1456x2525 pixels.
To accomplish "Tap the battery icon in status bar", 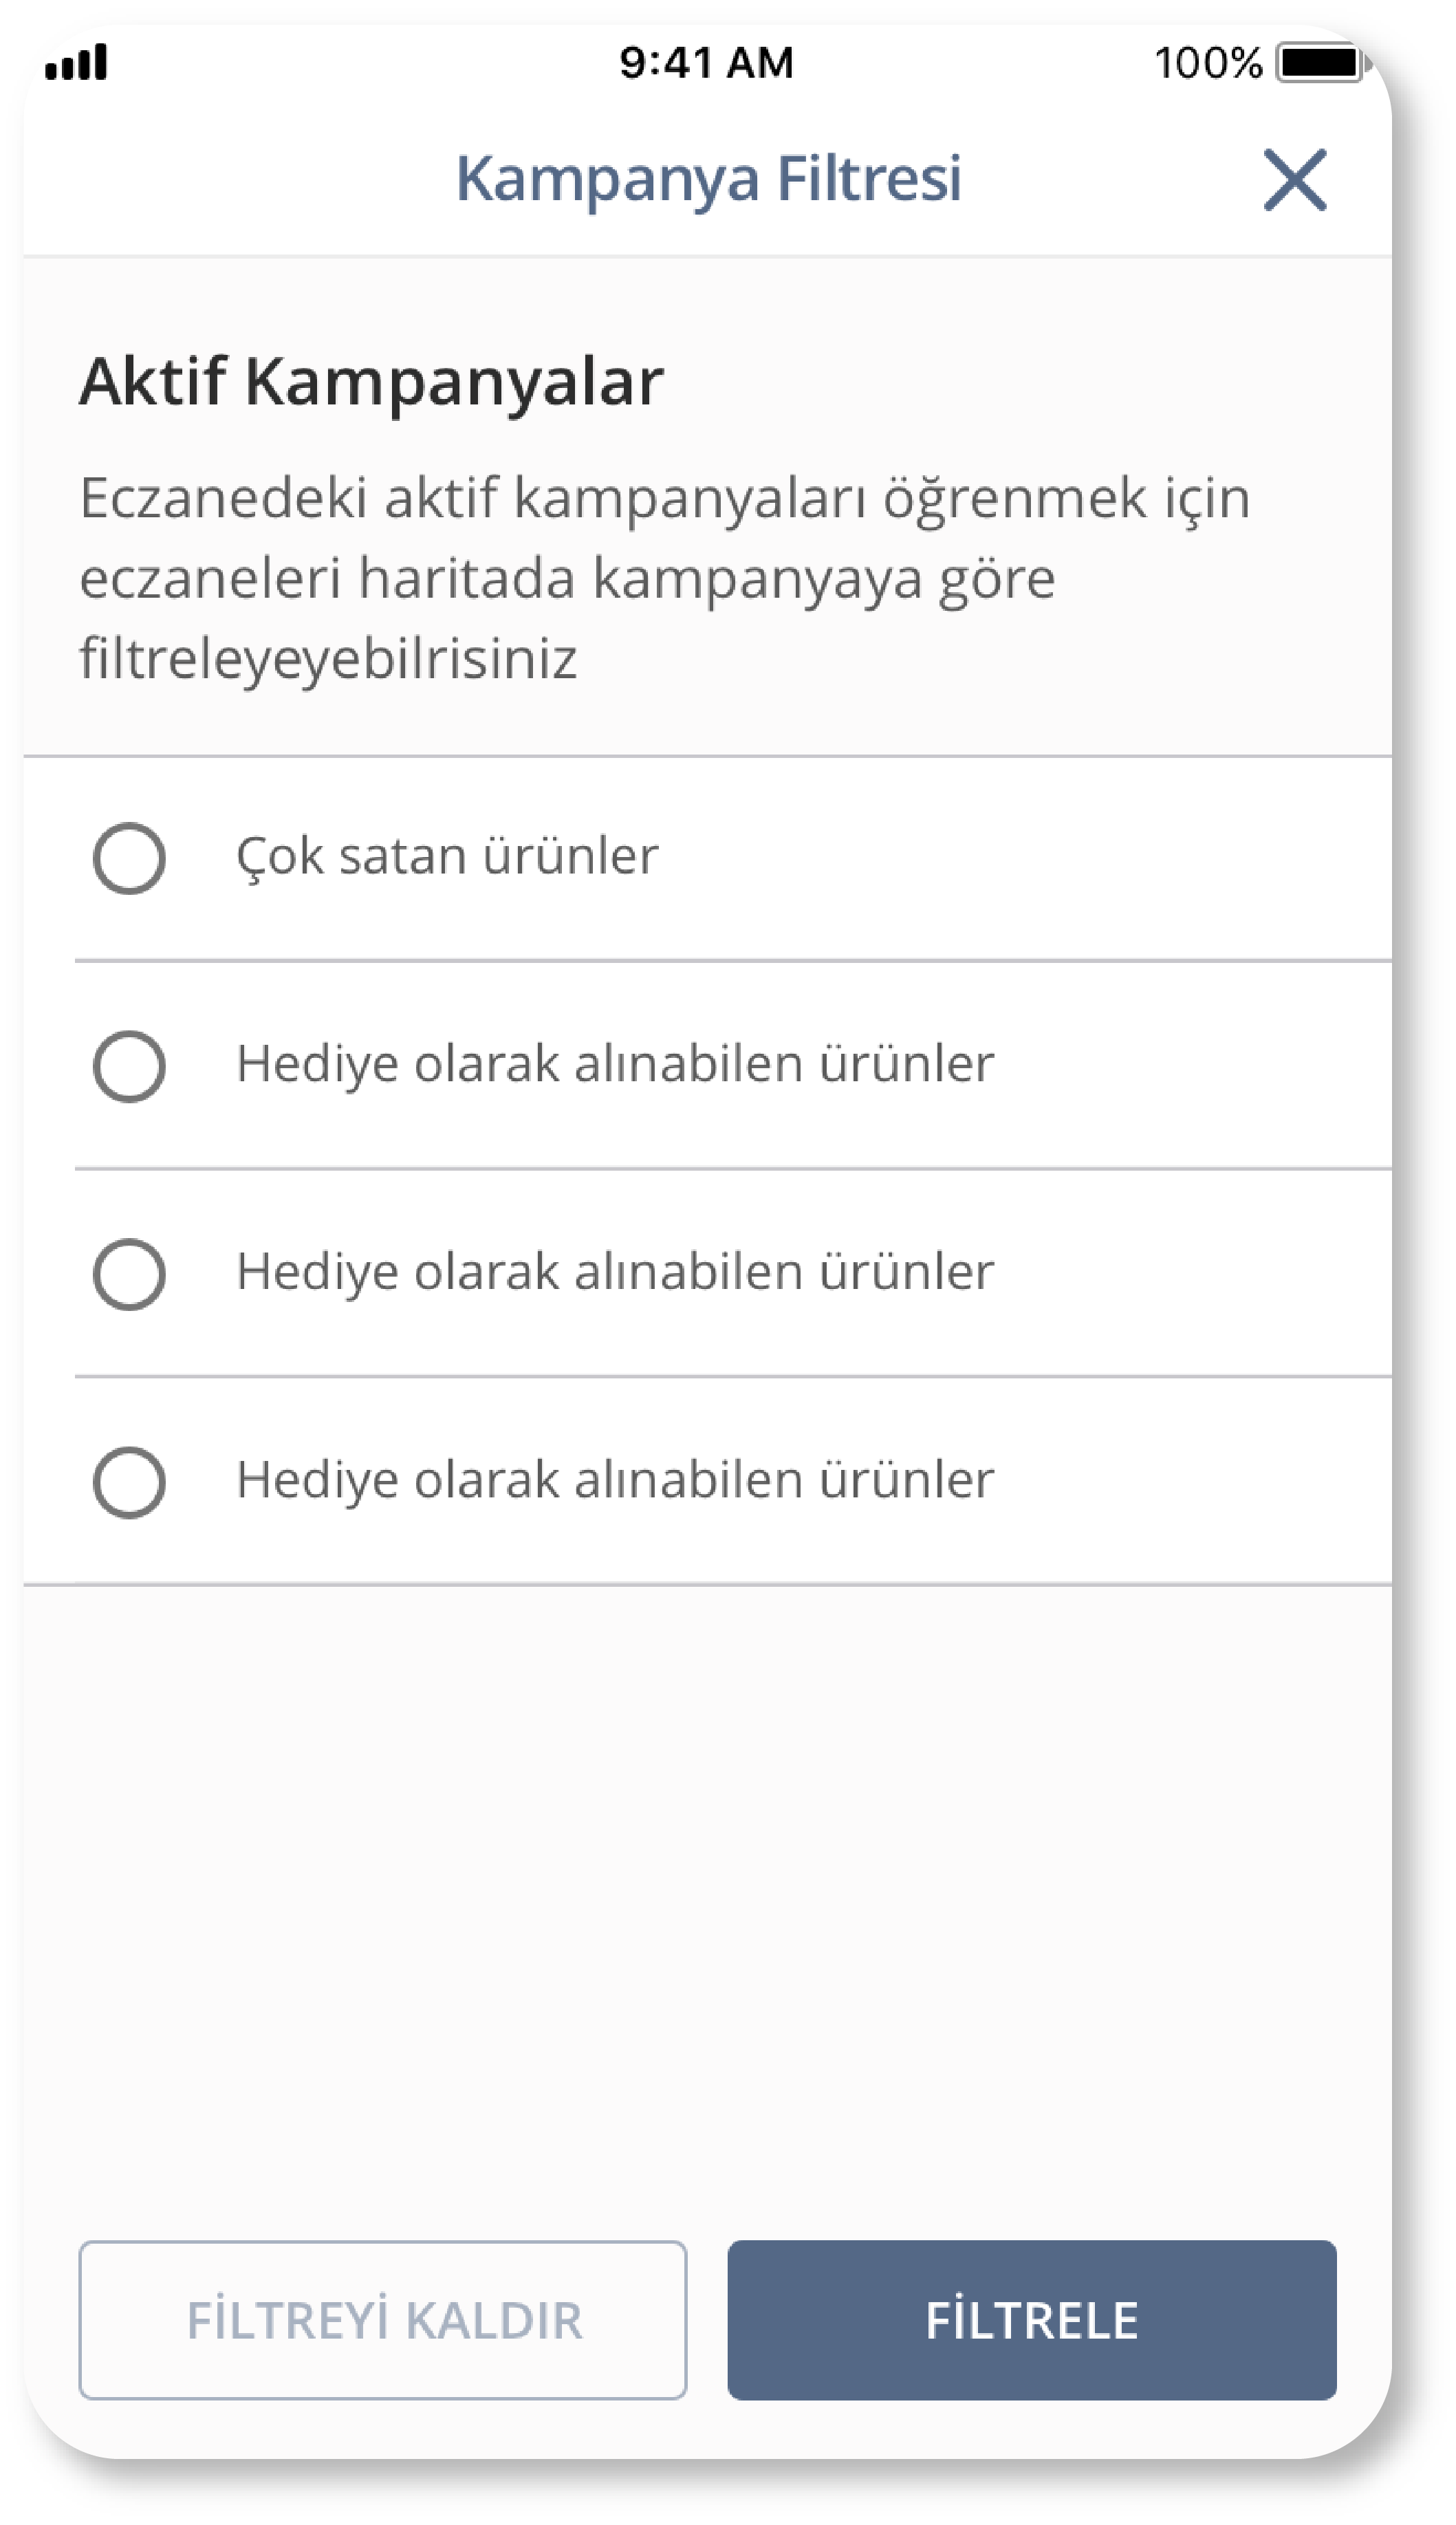I will [x=1317, y=62].
